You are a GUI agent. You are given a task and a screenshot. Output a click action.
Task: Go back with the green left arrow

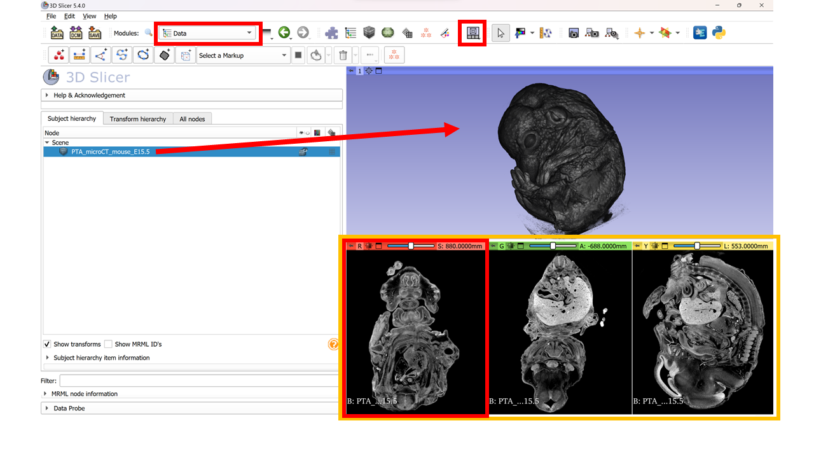pyautogui.click(x=284, y=32)
